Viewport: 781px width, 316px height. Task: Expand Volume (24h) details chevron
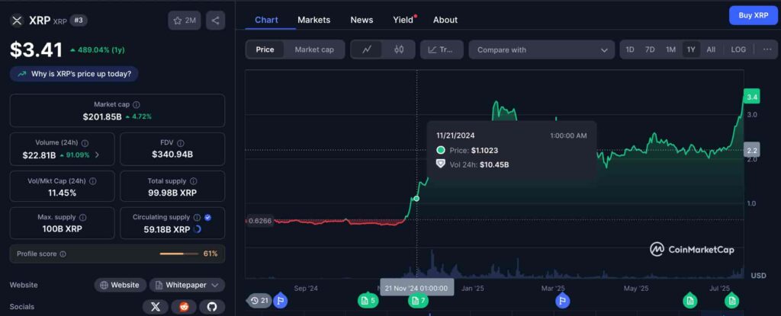coord(97,155)
